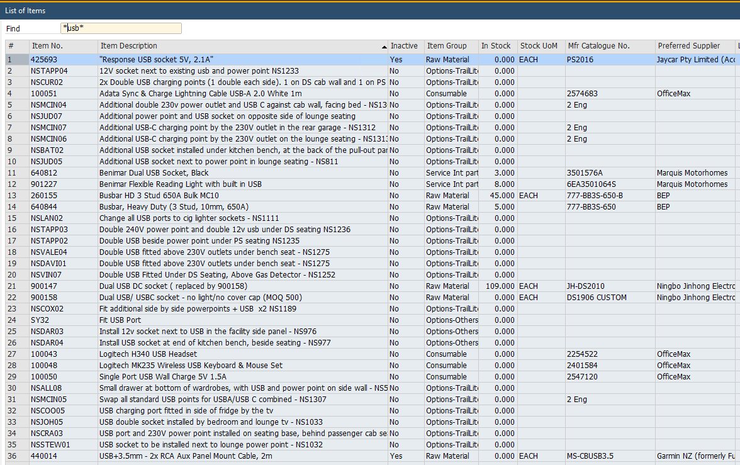
Task: Click the sort arrow in Item Description header
Action: [384, 47]
